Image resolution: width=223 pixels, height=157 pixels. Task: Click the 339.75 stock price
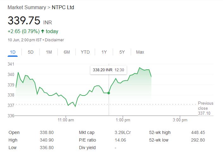click(x=24, y=21)
